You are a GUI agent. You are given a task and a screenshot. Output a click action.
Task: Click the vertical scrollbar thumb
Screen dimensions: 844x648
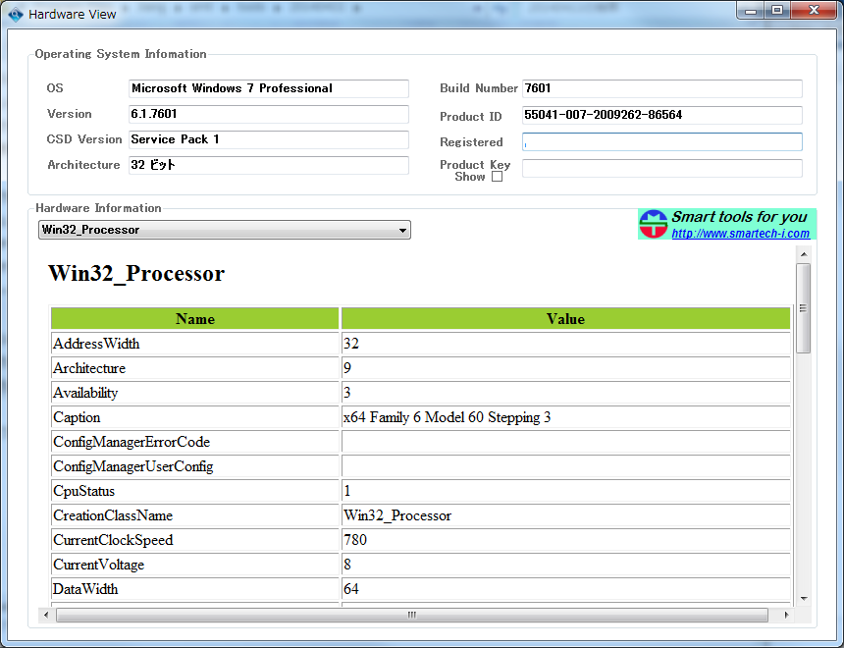coord(804,308)
